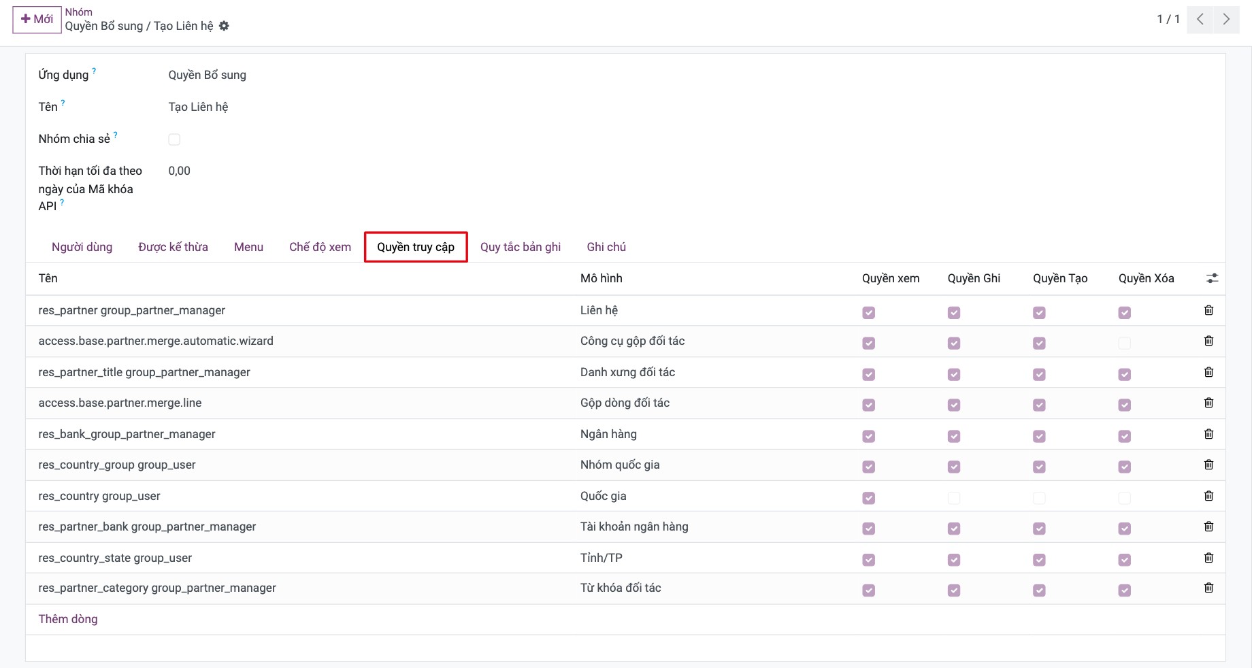Open the Ứng dụng field Quyền Bổ sung

[x=208, y=75]
